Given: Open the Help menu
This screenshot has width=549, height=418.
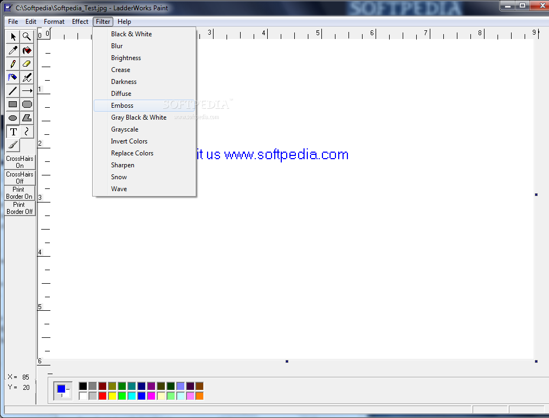Looking at the screenshot, I should [x=124, y=21].
